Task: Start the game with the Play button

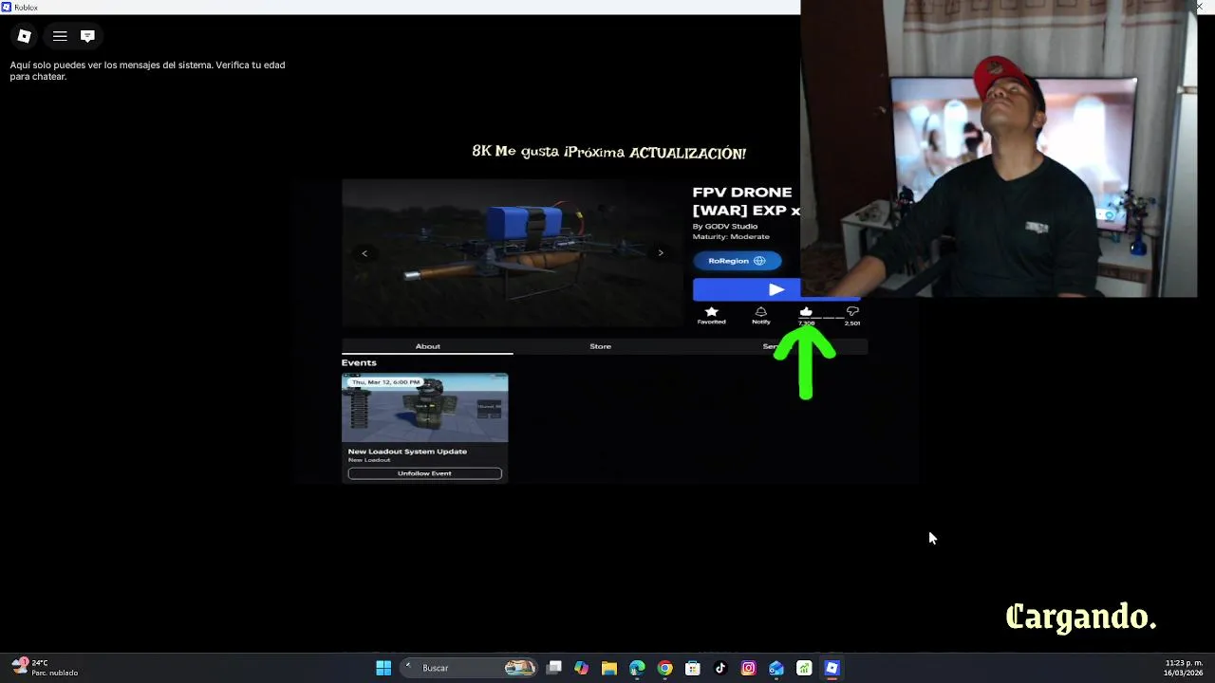Action: (x=776, y=289)
